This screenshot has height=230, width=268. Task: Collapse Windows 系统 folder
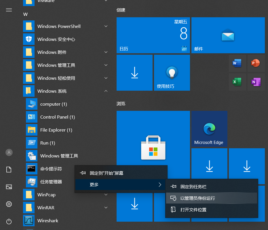tap(106, 91)
